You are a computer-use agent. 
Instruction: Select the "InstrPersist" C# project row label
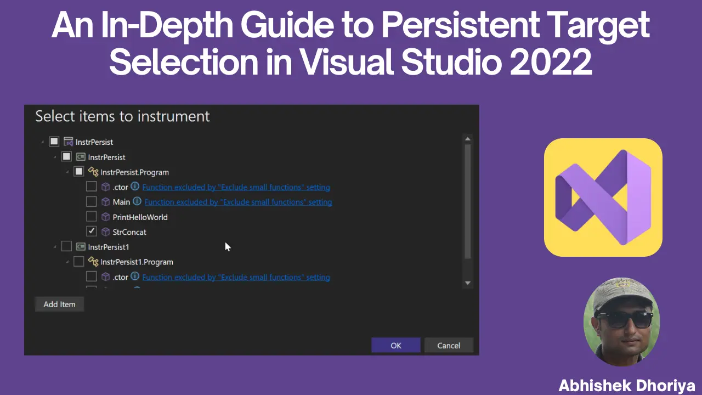coord(106,157)
